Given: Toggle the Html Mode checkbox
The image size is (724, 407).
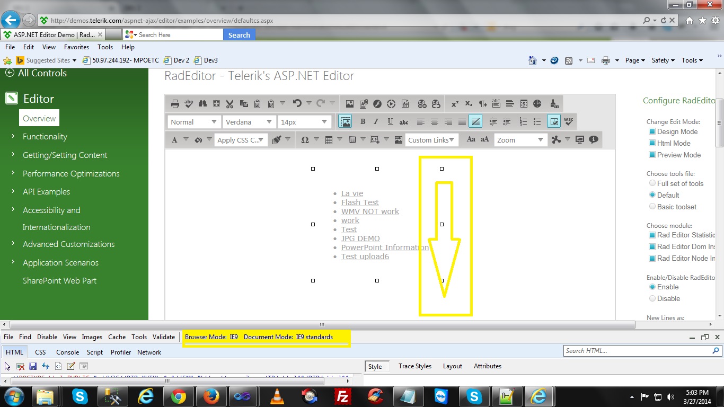Looking at the screenshot, I should (652, 143).
